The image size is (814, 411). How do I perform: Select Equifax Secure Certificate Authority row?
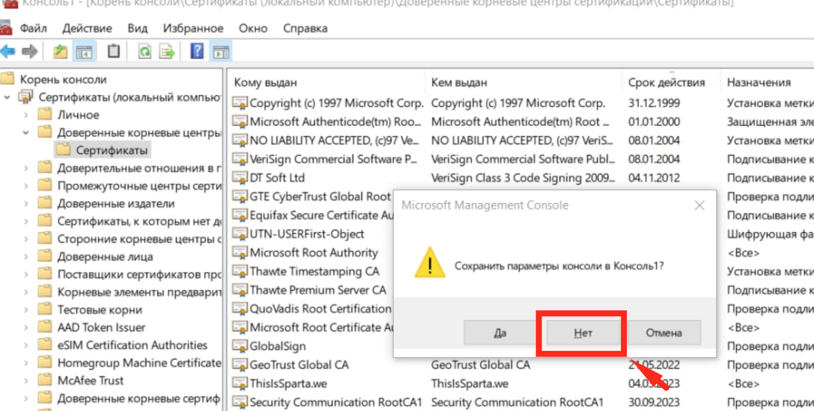pos(321,215)
